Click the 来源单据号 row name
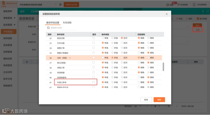Screen dimensions: 210x115 (62, 78)
